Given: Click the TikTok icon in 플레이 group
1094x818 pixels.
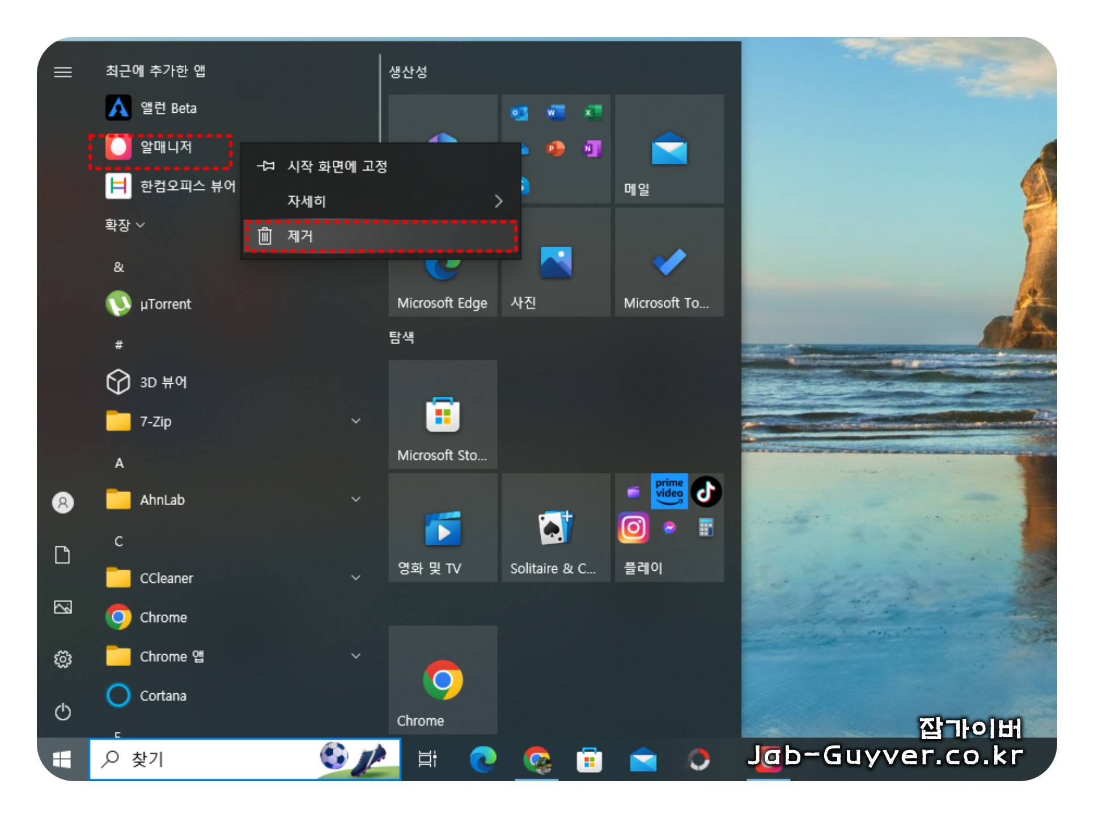Looking at the screenshot, I should click(x=706, y=491).
